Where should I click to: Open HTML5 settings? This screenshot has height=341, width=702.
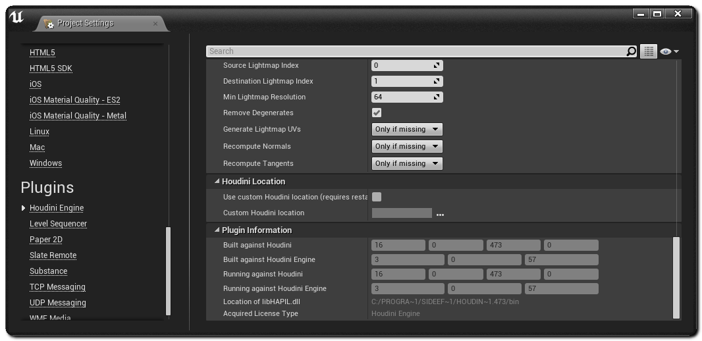click(42, 53)
